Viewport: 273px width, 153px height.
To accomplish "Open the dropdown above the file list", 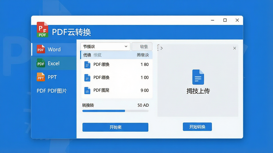I will [x=105, y=46].
